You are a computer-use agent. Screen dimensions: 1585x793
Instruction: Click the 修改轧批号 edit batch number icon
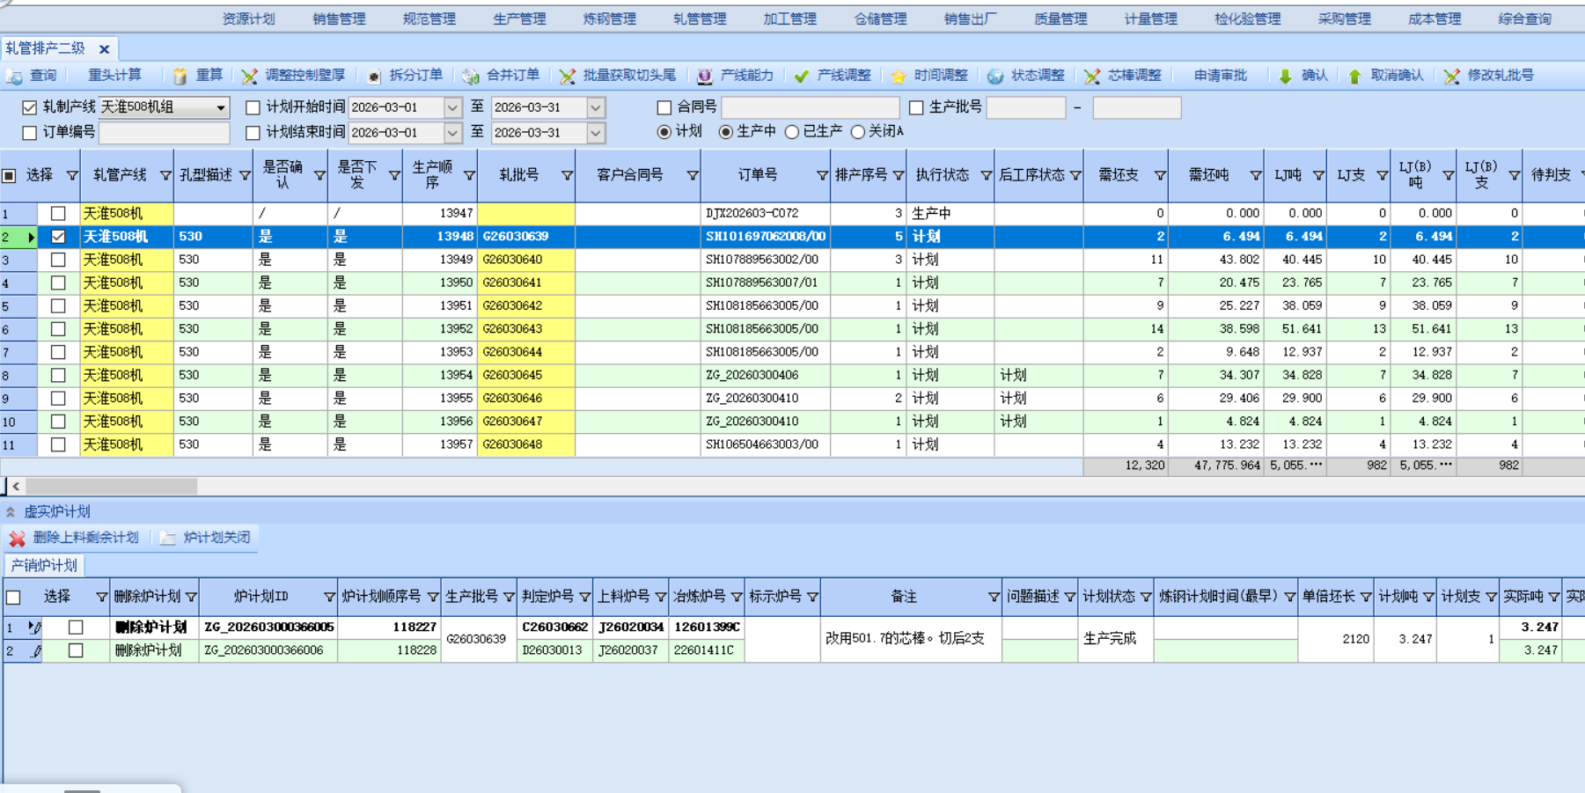click(1453, 75)
